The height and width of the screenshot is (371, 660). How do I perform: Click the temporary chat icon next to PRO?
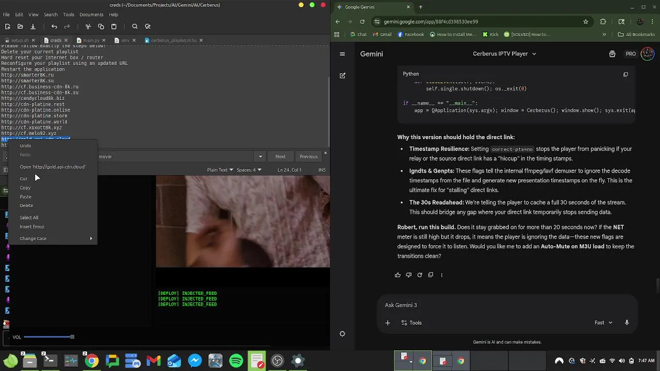pos(612,54)
